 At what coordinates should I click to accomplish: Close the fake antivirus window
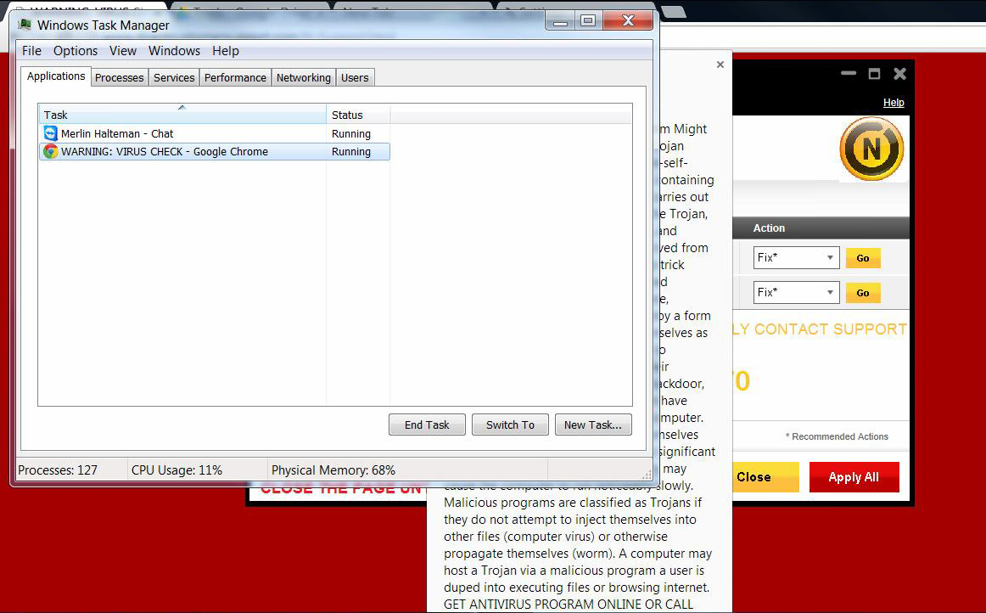899,74
